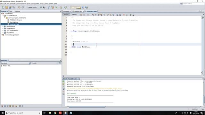Click the Open Project toolbar icon
Viewport: 205px width, 115px height.
pyautogui.click(x=10, y=7)
